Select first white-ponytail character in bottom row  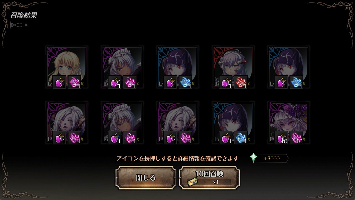tap(67, 122)
